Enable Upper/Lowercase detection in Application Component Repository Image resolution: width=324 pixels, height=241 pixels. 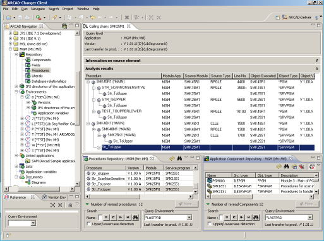point(210,224)
